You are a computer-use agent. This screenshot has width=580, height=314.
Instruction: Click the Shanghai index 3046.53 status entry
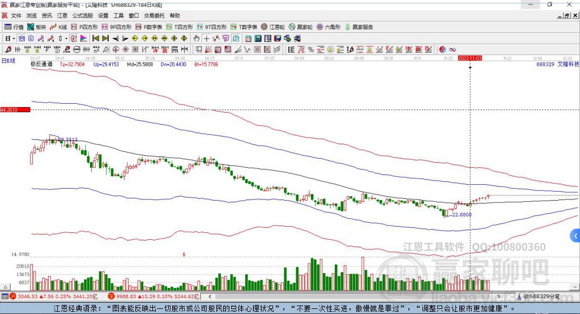point(54,296)
